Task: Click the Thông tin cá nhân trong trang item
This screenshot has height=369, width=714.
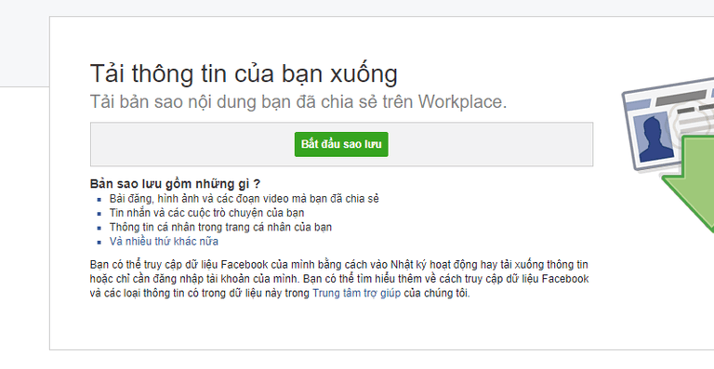Action: (220, 227)
